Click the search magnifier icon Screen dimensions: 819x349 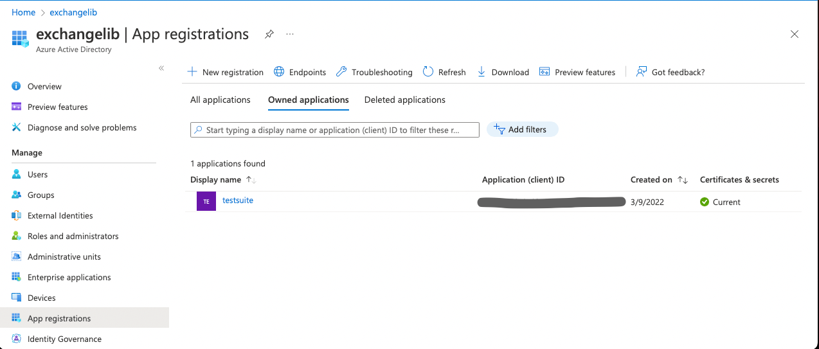[x=199, y=130]
